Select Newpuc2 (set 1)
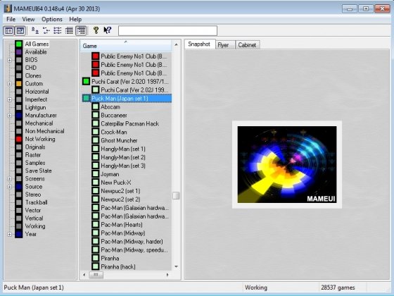The height and width of the screenshot is (296, 394). pyautogui.click(x=120, y=191)
